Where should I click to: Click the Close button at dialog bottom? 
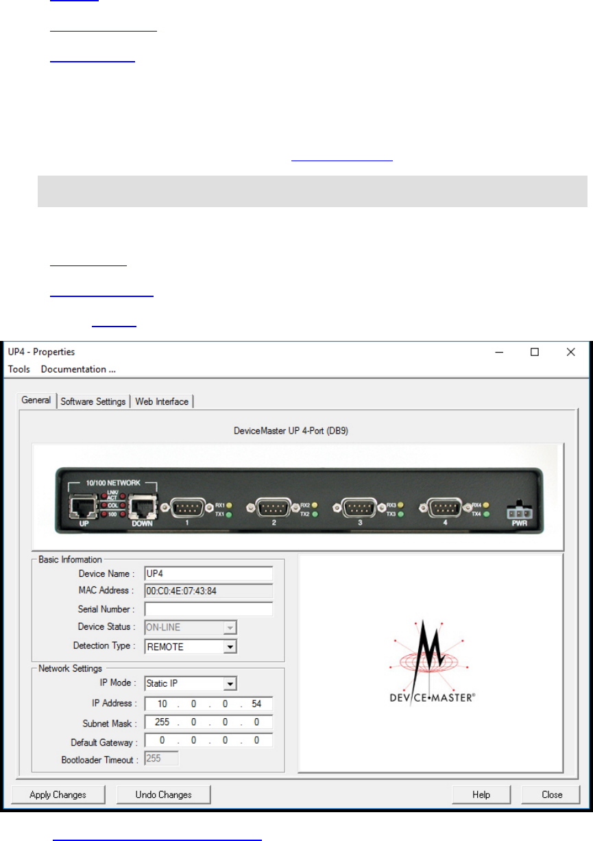[552, 794]
